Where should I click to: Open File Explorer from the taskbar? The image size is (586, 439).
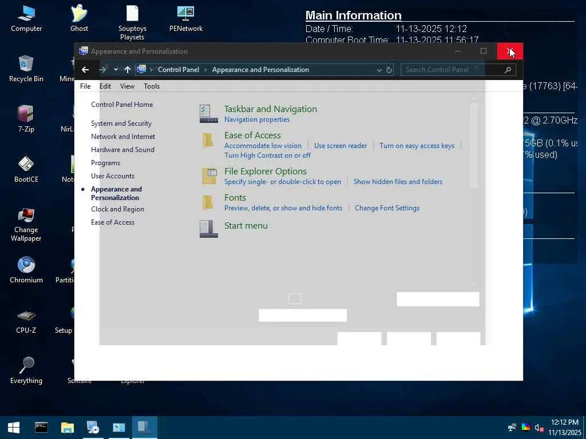click(68, 428)
